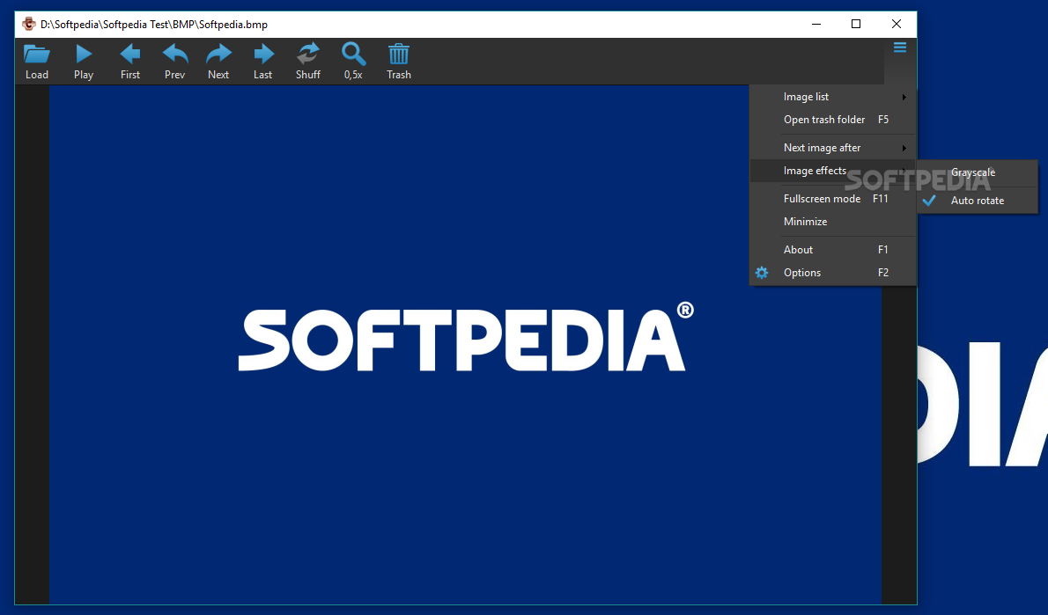Toggle Grayscale image effect

tap(978, 172)
